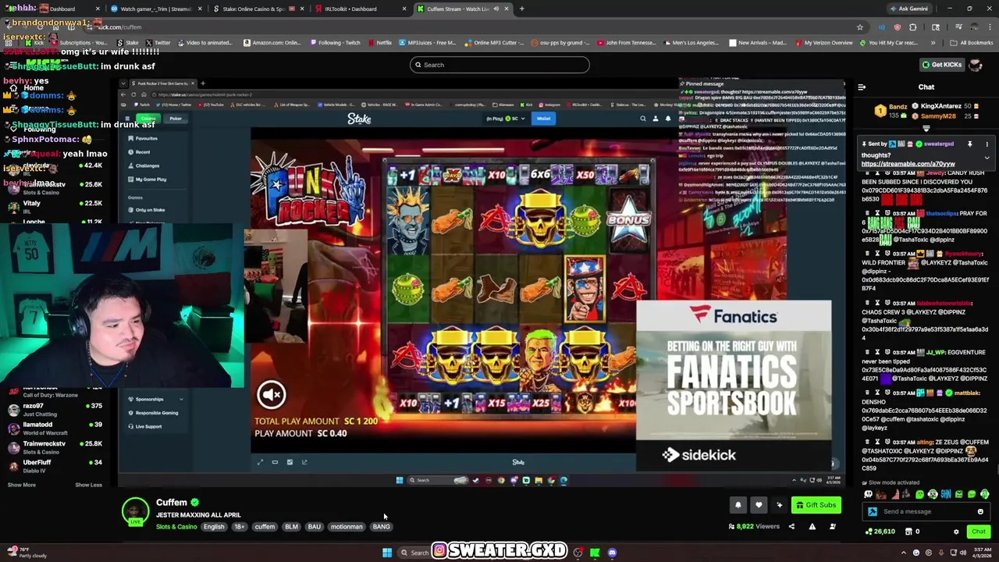Click KingXAntarez in gift leaderboard
The height and width of the screenshot is (562, 999).
click(x=940, y=106)
